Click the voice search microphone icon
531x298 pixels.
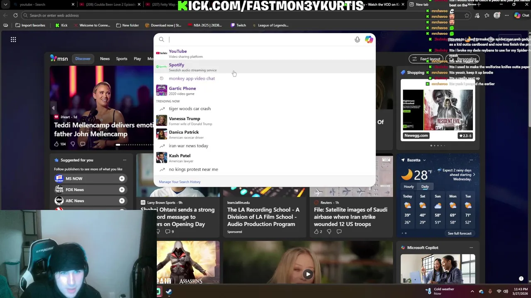tap(357, 40)
